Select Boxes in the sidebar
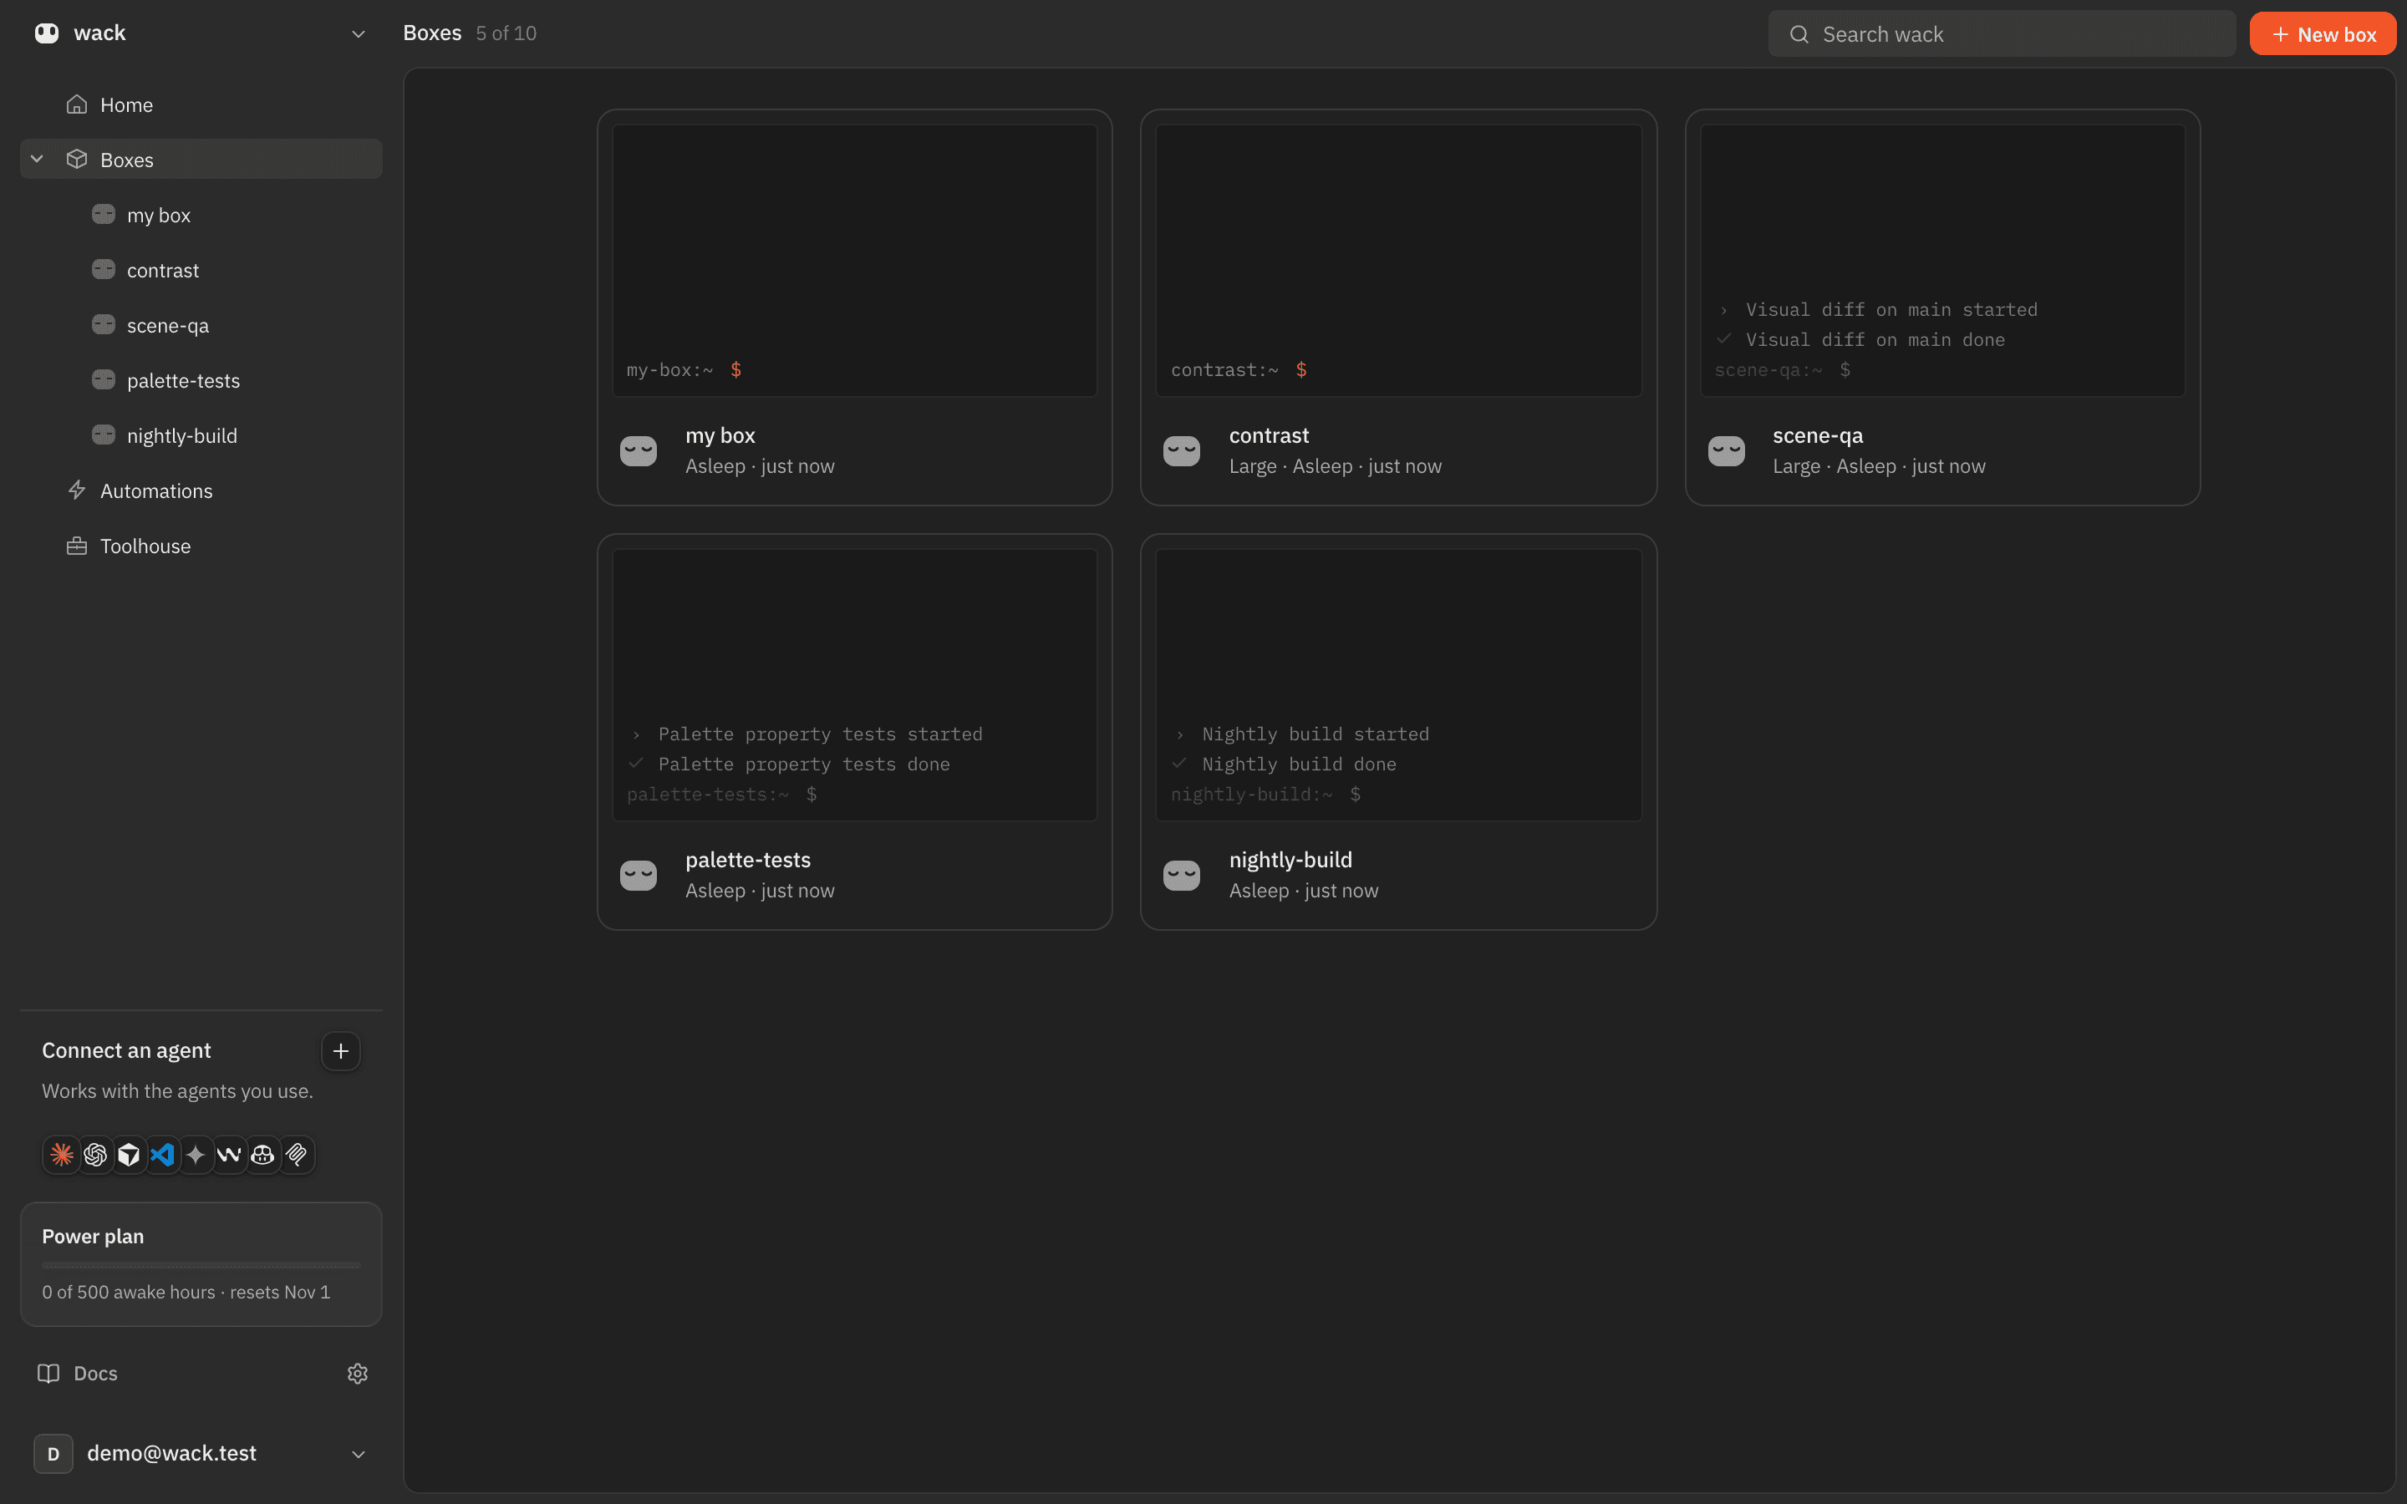Screen dimensions: 2407x1504 pos(201,159)
